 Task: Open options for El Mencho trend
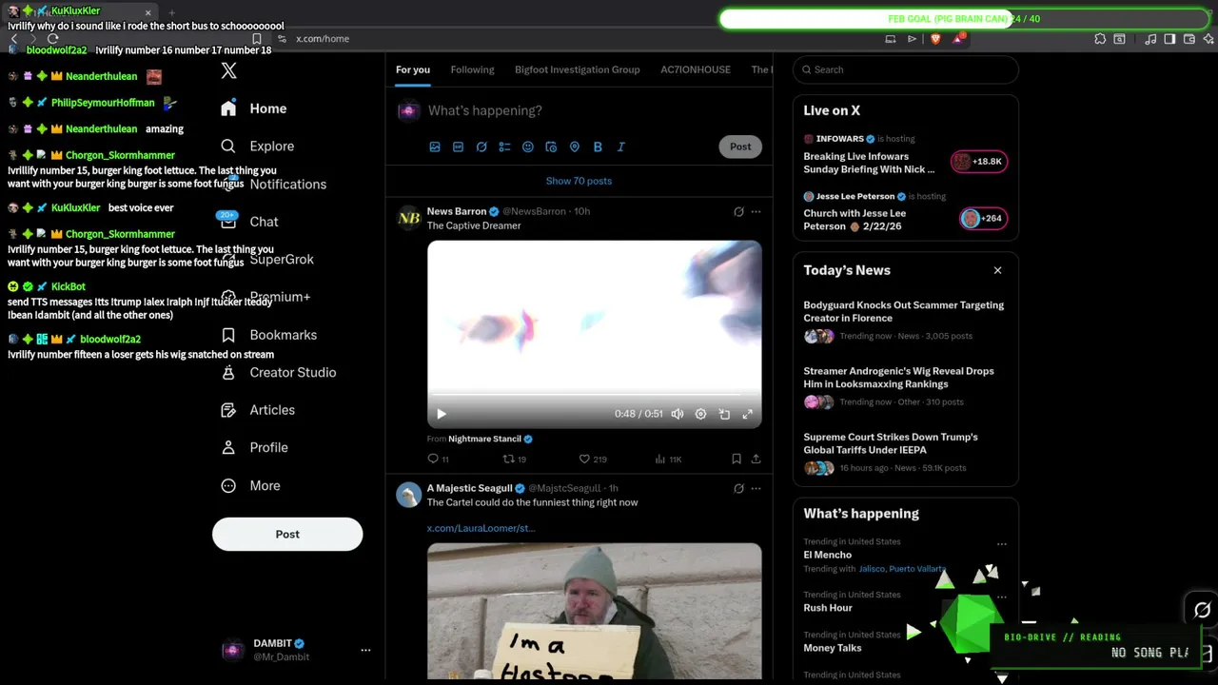pyautogui.click(x=1001, y=544)
